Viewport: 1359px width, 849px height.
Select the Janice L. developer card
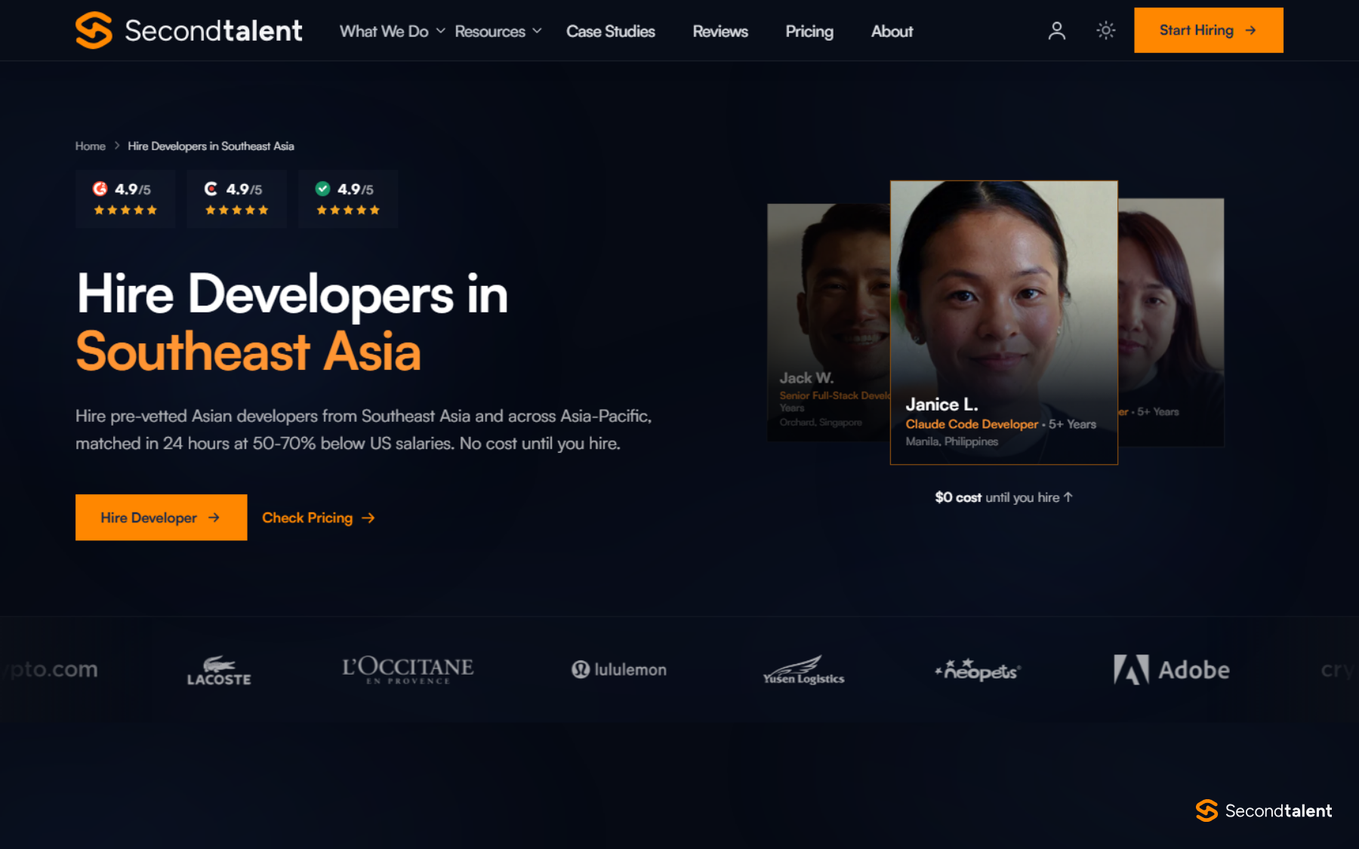(1004, 322)
